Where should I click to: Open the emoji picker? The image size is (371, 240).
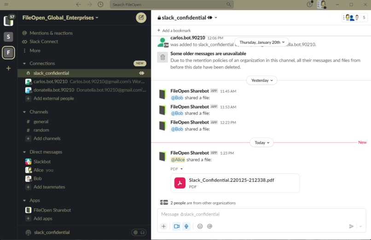(x=200, y=226)
